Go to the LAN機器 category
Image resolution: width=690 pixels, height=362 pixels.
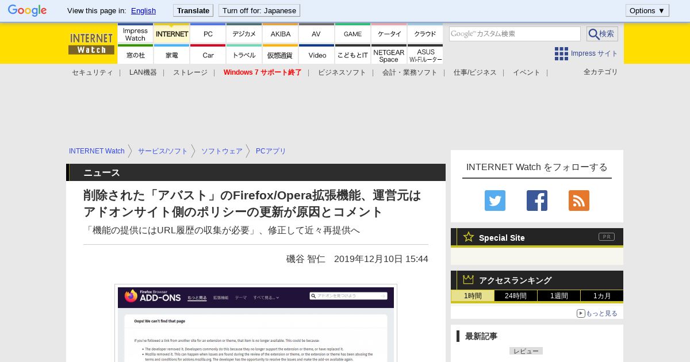[x=143, y=72]
